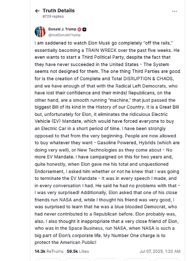This screenshot has width=193, height=261.
Task: Click the black plus badge next to name
Action: (x=84, y=29)
